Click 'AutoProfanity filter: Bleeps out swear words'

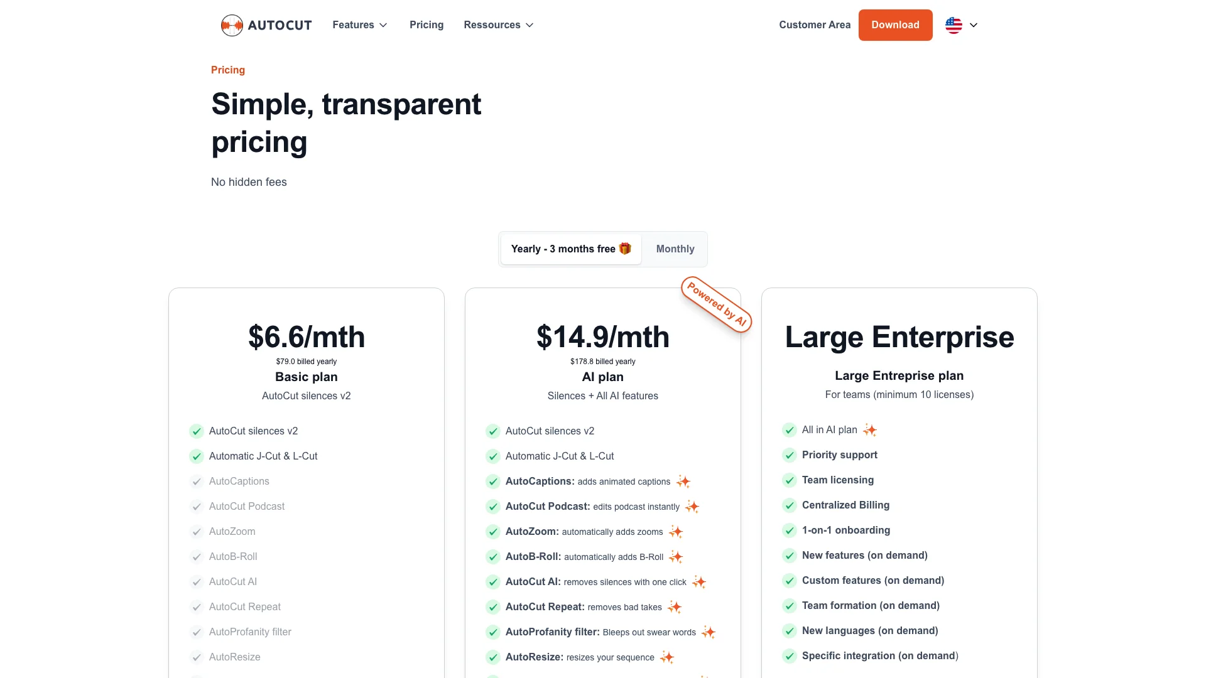(600, 632)
